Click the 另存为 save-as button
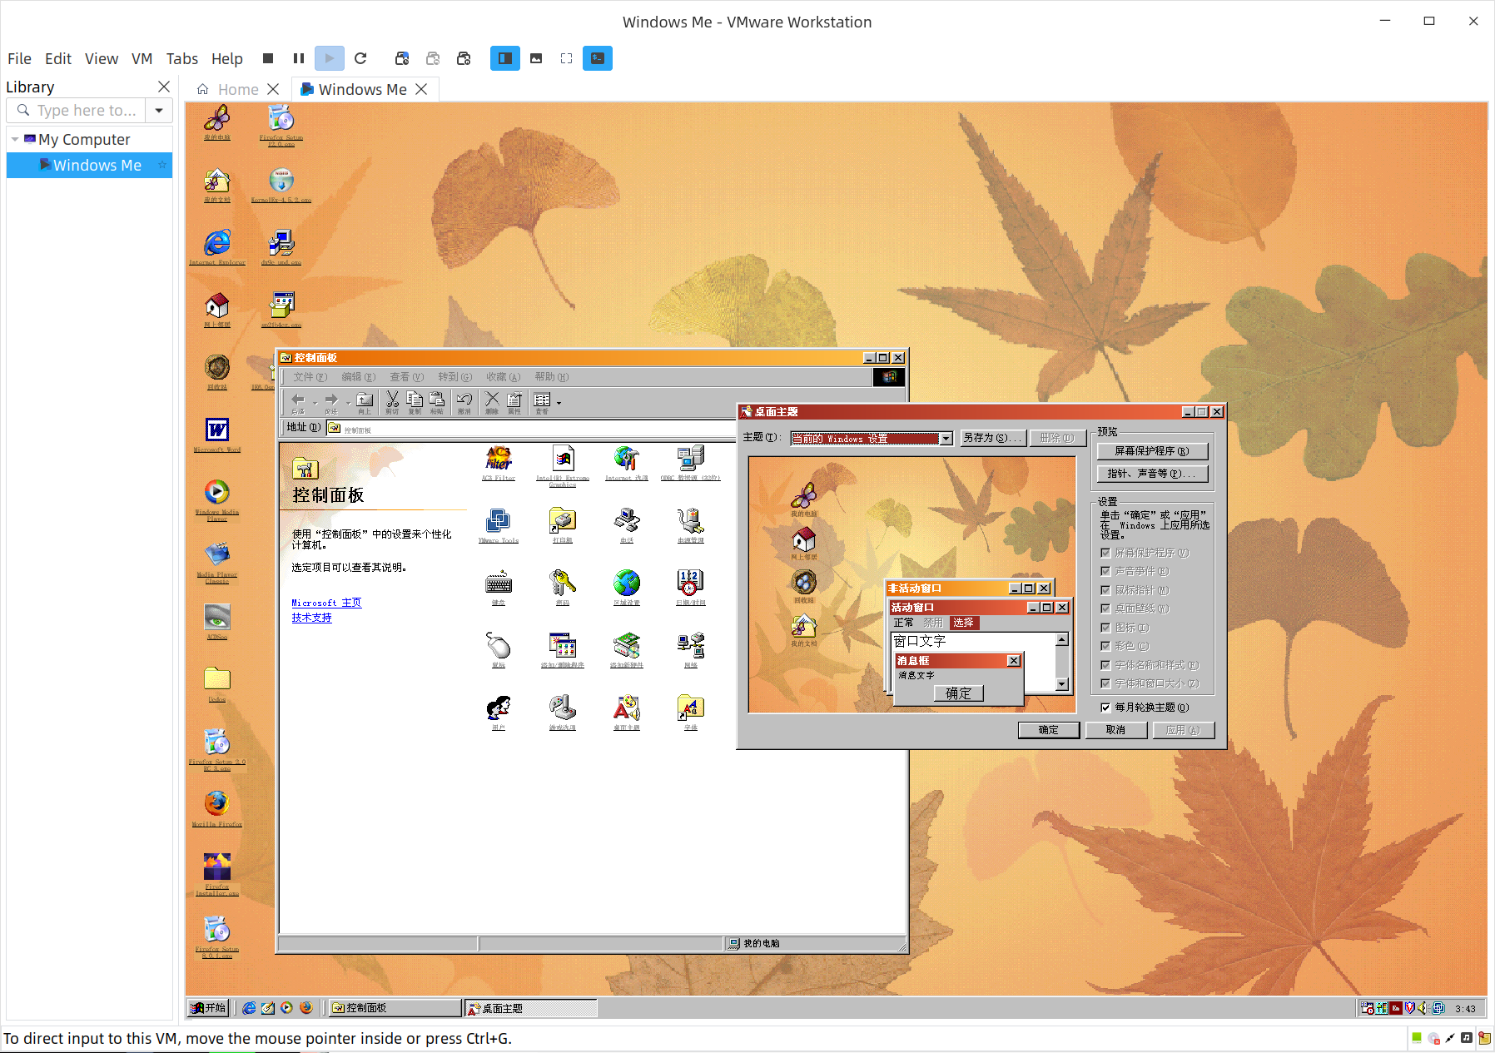The height and width of the screenshot is (1053, 1495). [x=991, y=438]
